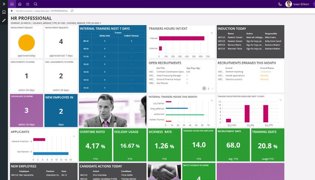Open Training Hours Per Employee tile
This screenshot has height=180, width=315.
pos(199,145)
